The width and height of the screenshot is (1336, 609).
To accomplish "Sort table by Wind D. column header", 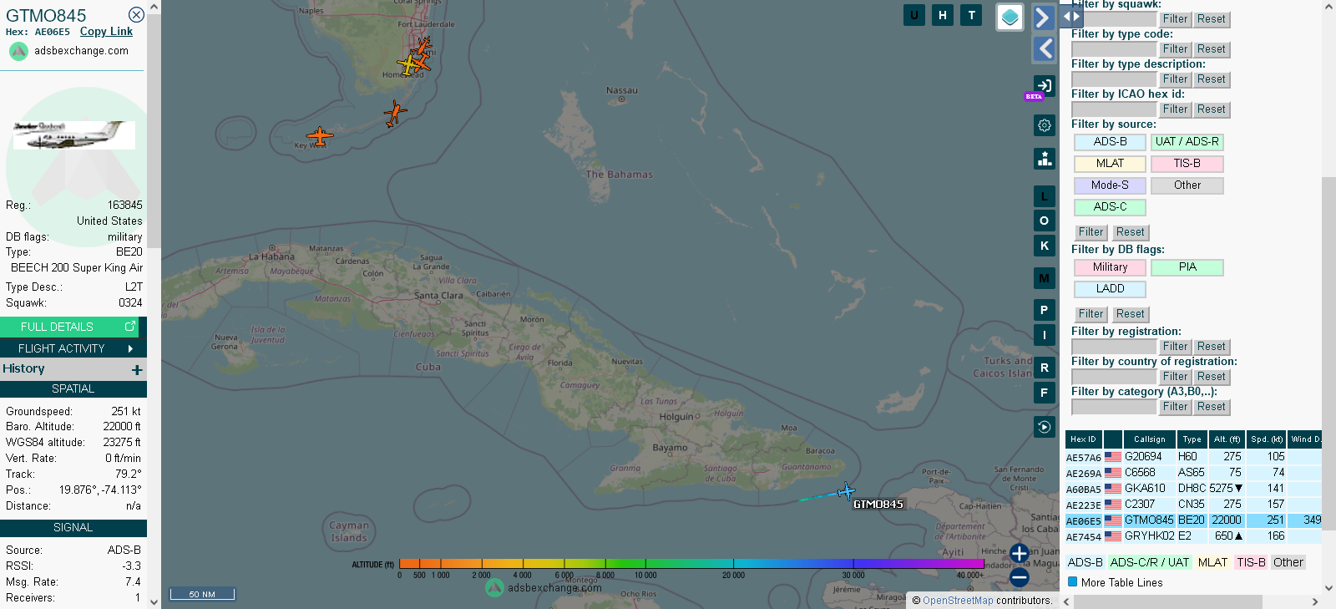I will (1304, 439).
